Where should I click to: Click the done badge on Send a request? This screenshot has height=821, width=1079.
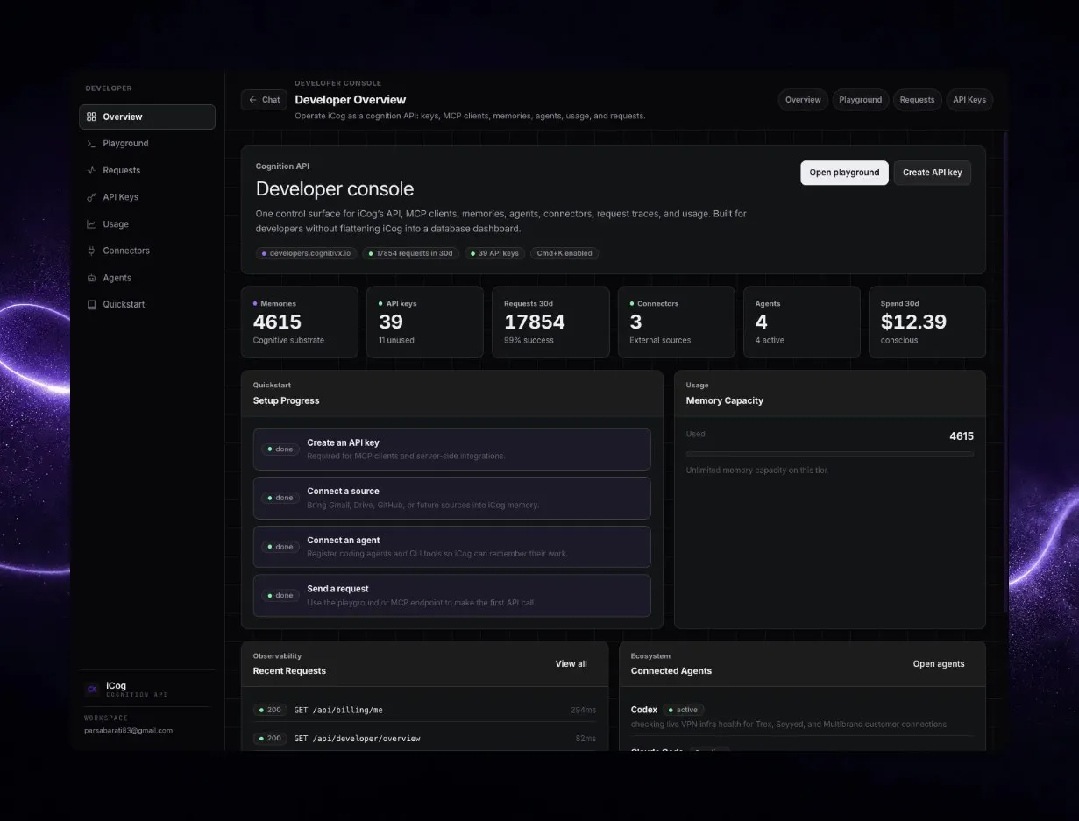[280, 595]
